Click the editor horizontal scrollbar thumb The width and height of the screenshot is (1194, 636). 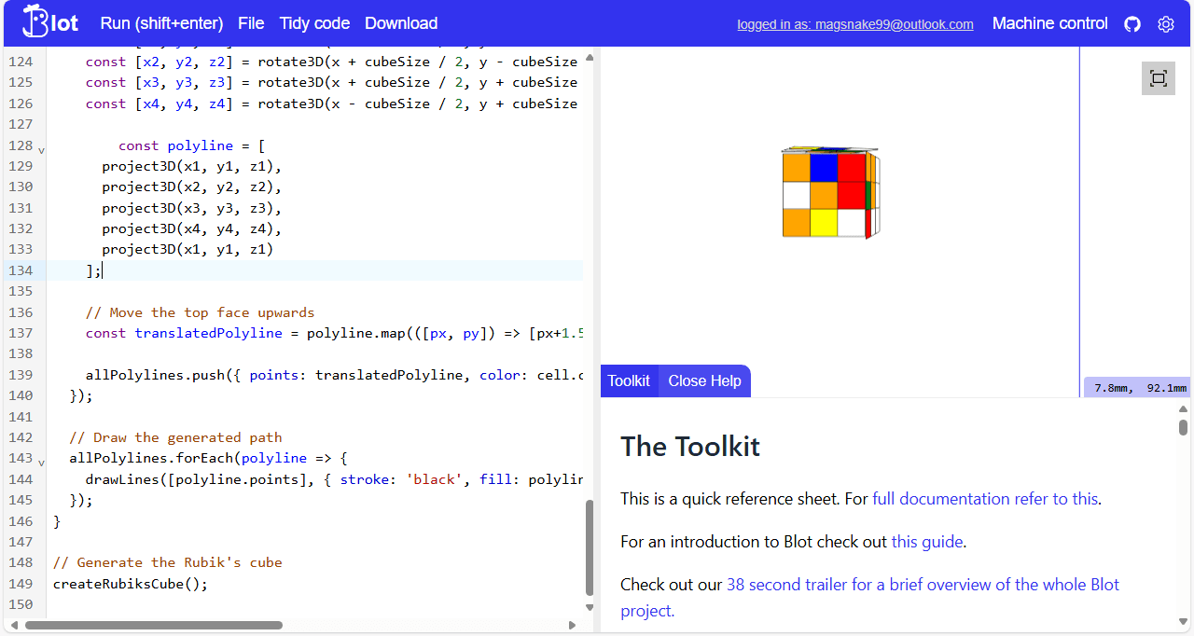[x=154, y=625]
